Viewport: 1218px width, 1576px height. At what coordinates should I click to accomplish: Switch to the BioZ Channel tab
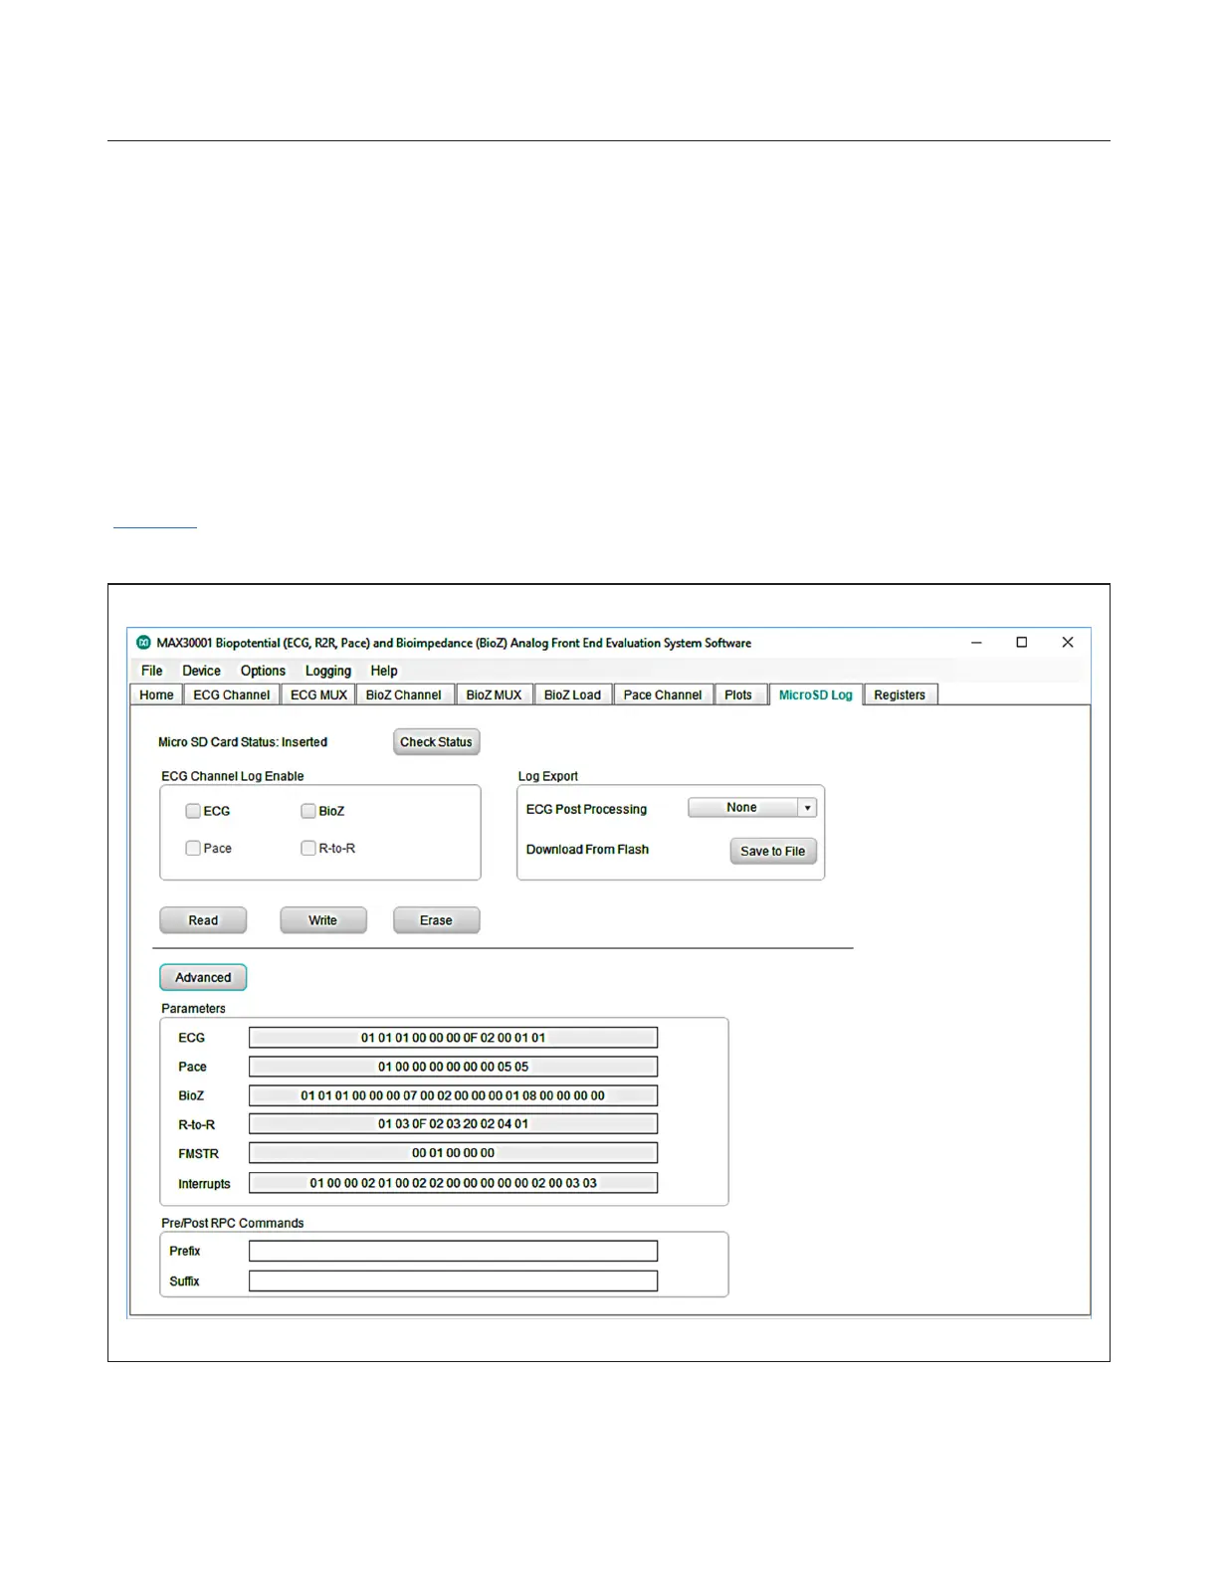coord(403,694)
